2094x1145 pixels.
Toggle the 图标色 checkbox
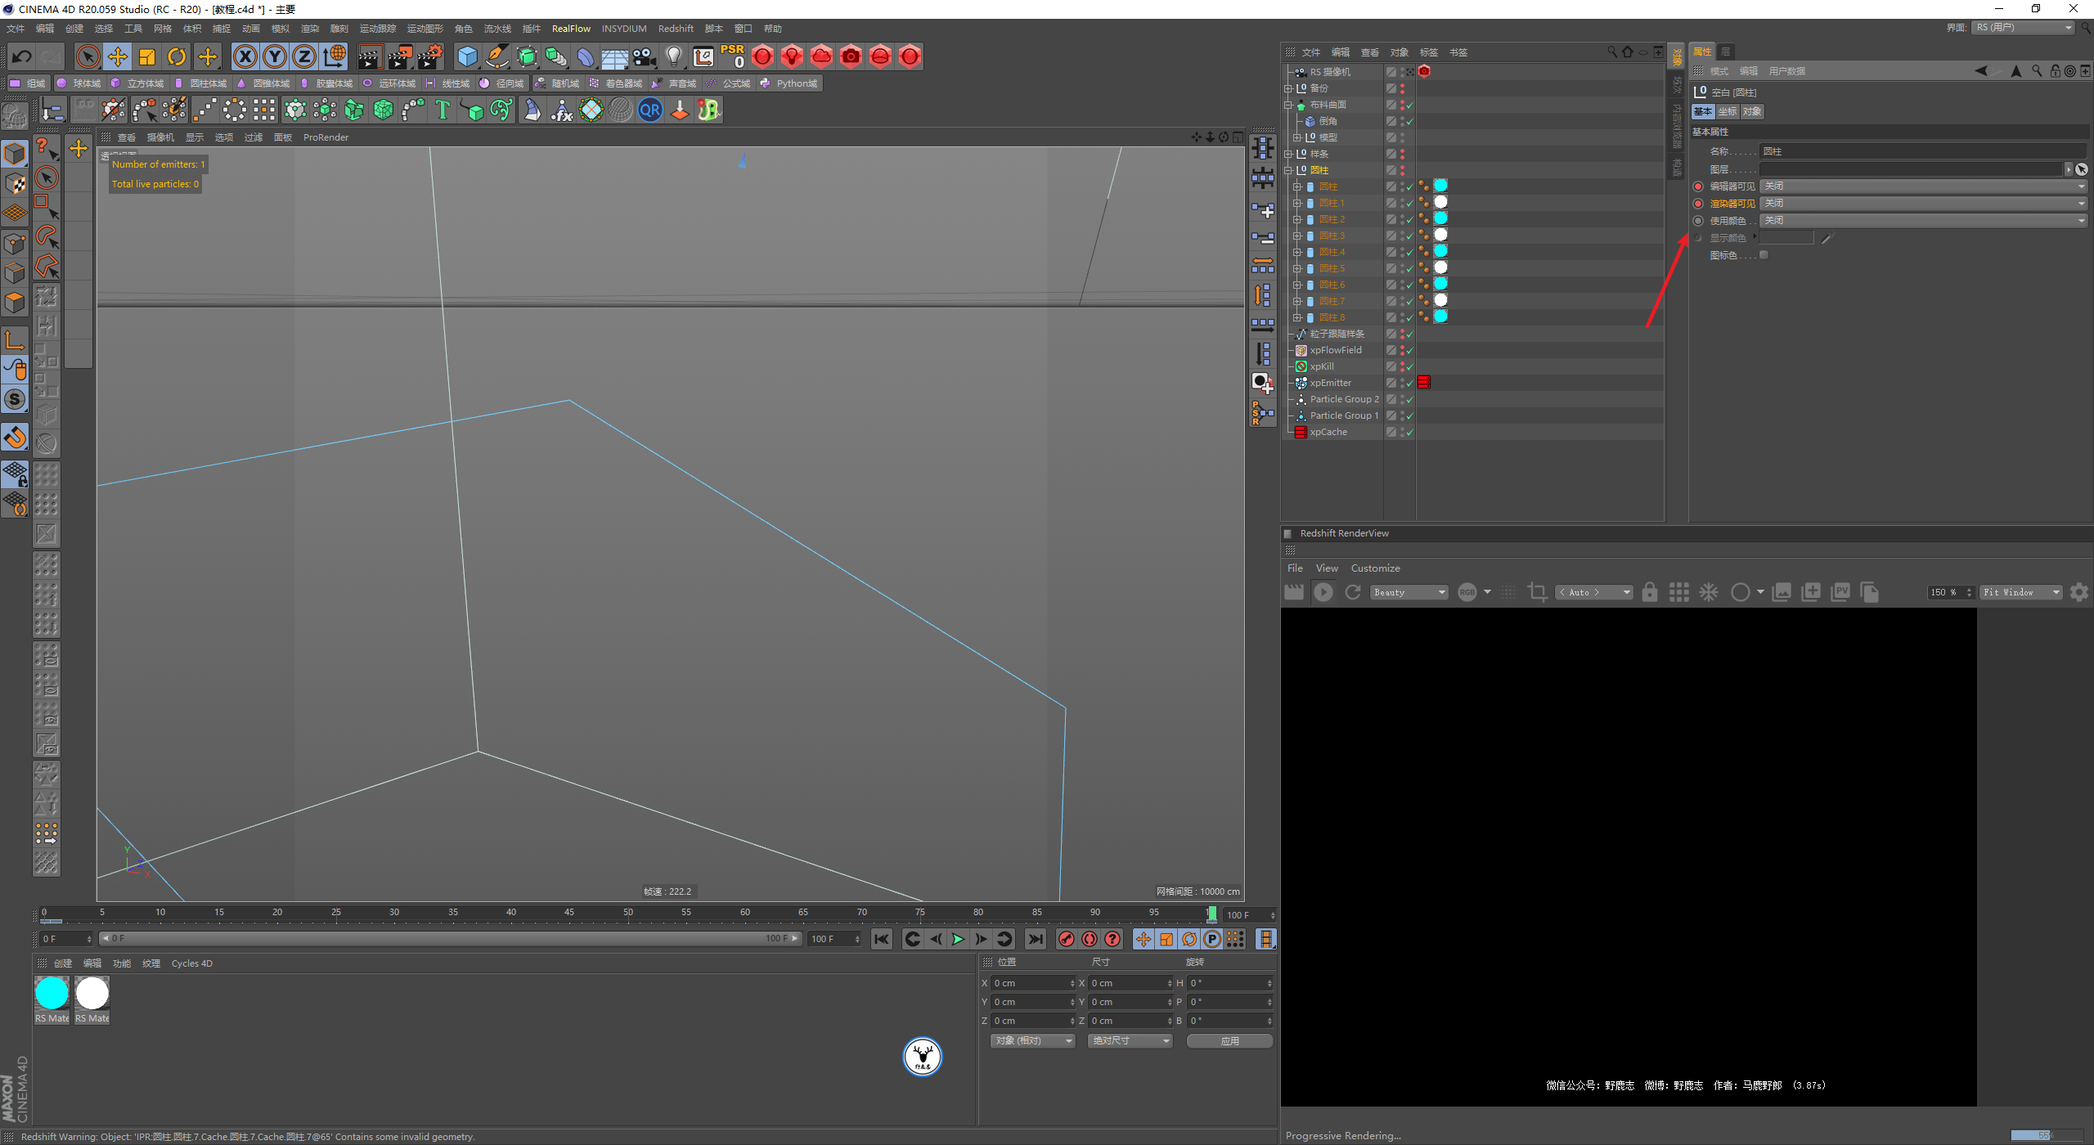click(x=1764, y=255)
